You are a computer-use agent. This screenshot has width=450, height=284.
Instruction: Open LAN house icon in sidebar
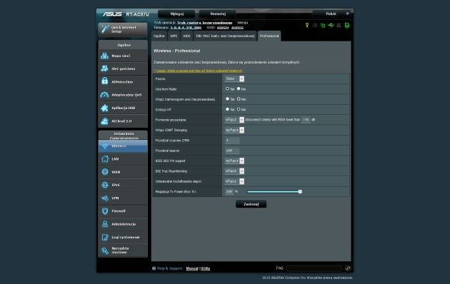tap(105, 158)
